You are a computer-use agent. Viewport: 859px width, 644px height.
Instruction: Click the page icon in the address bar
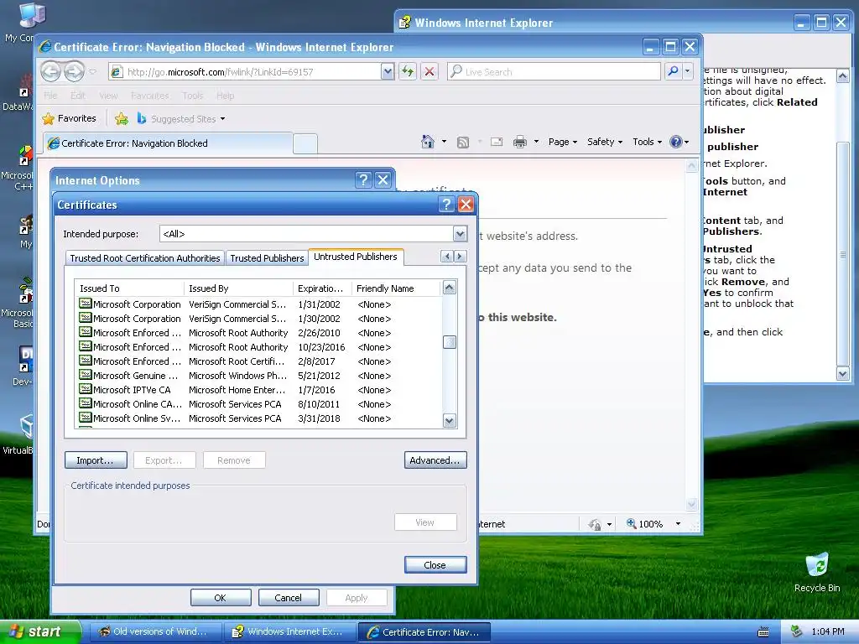pos(116,72)
